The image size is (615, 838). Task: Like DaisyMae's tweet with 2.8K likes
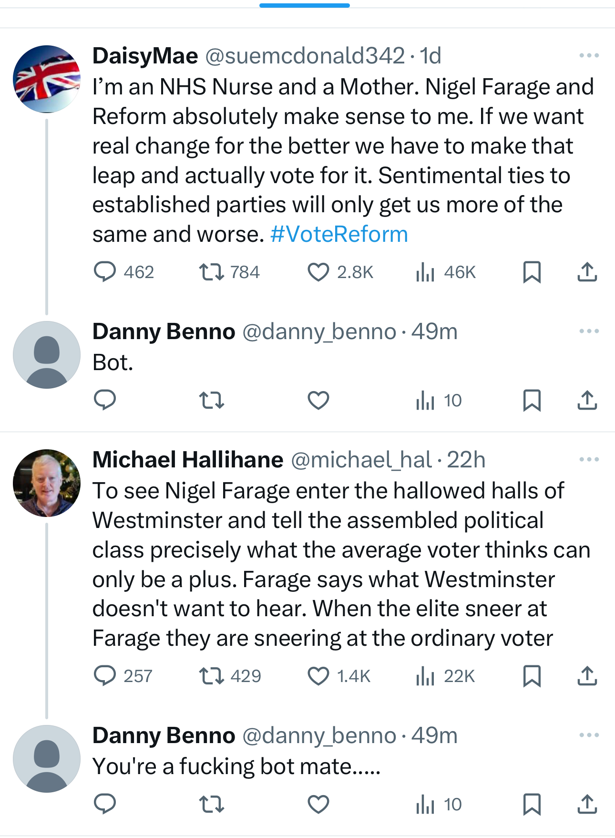pos(318,272)
